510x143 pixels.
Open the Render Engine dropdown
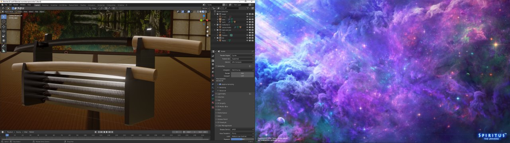pos(242,56)
